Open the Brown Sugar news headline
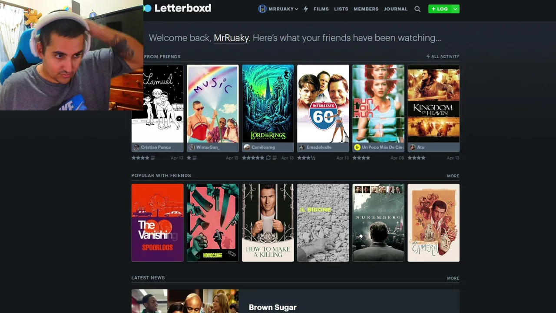 pos(273,307)
